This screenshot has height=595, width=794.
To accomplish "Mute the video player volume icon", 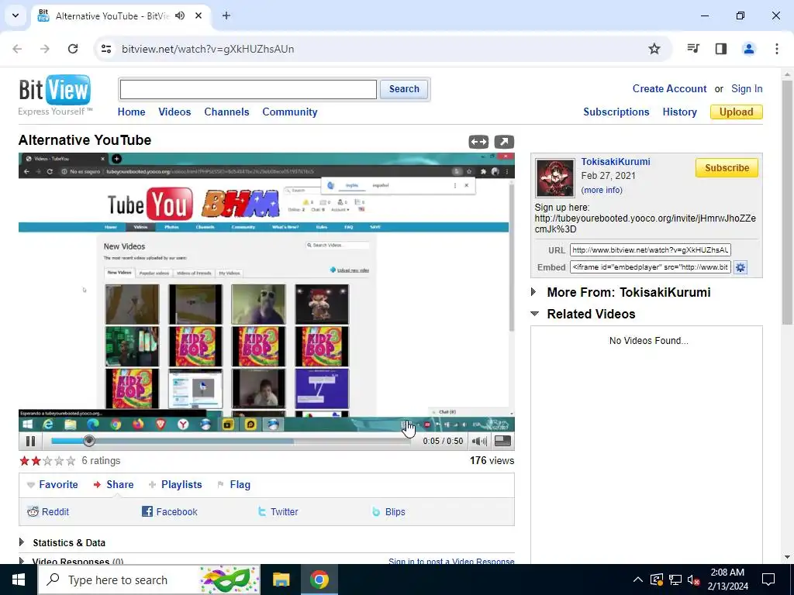I will (x=479, y=441).
